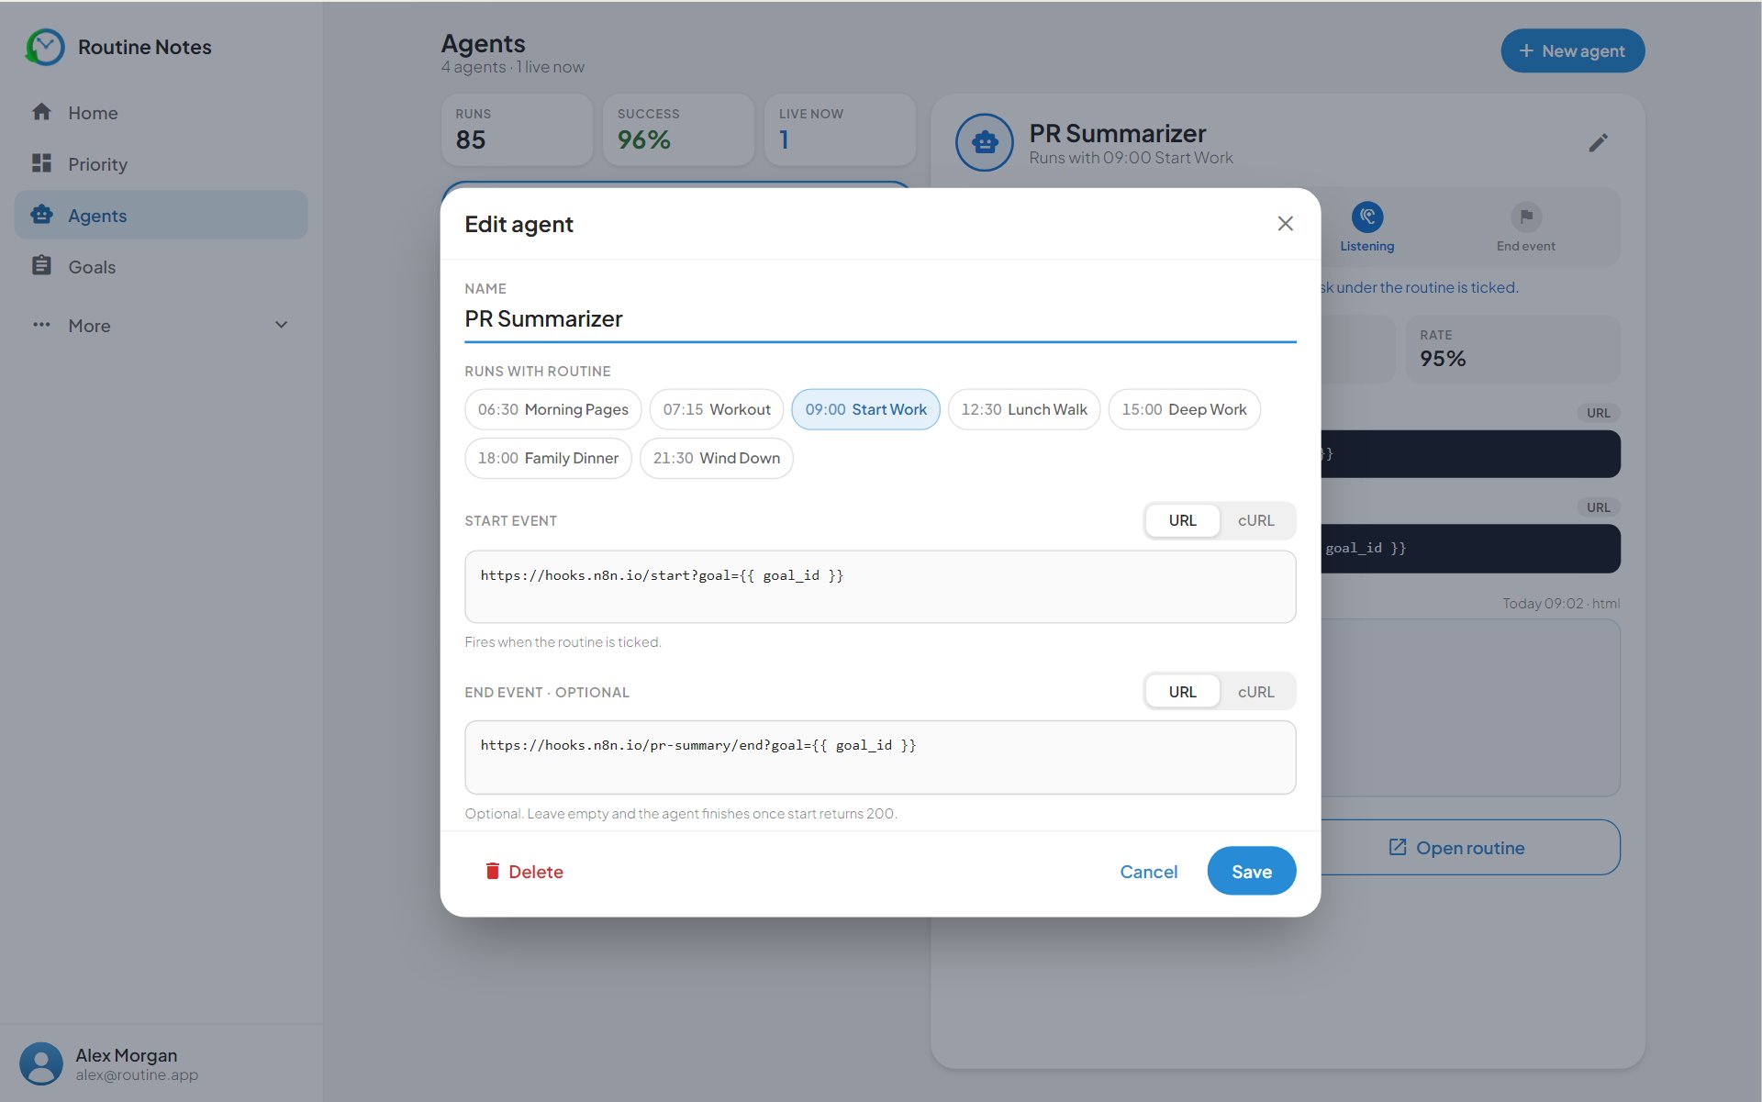The width and height of the screenshot is (1762, 1102).
Task: Click the Runs 85 stat card
Action: point(517,129)
